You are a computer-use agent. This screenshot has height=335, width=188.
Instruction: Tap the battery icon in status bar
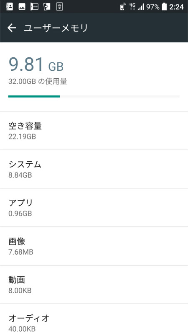(164, 7)
